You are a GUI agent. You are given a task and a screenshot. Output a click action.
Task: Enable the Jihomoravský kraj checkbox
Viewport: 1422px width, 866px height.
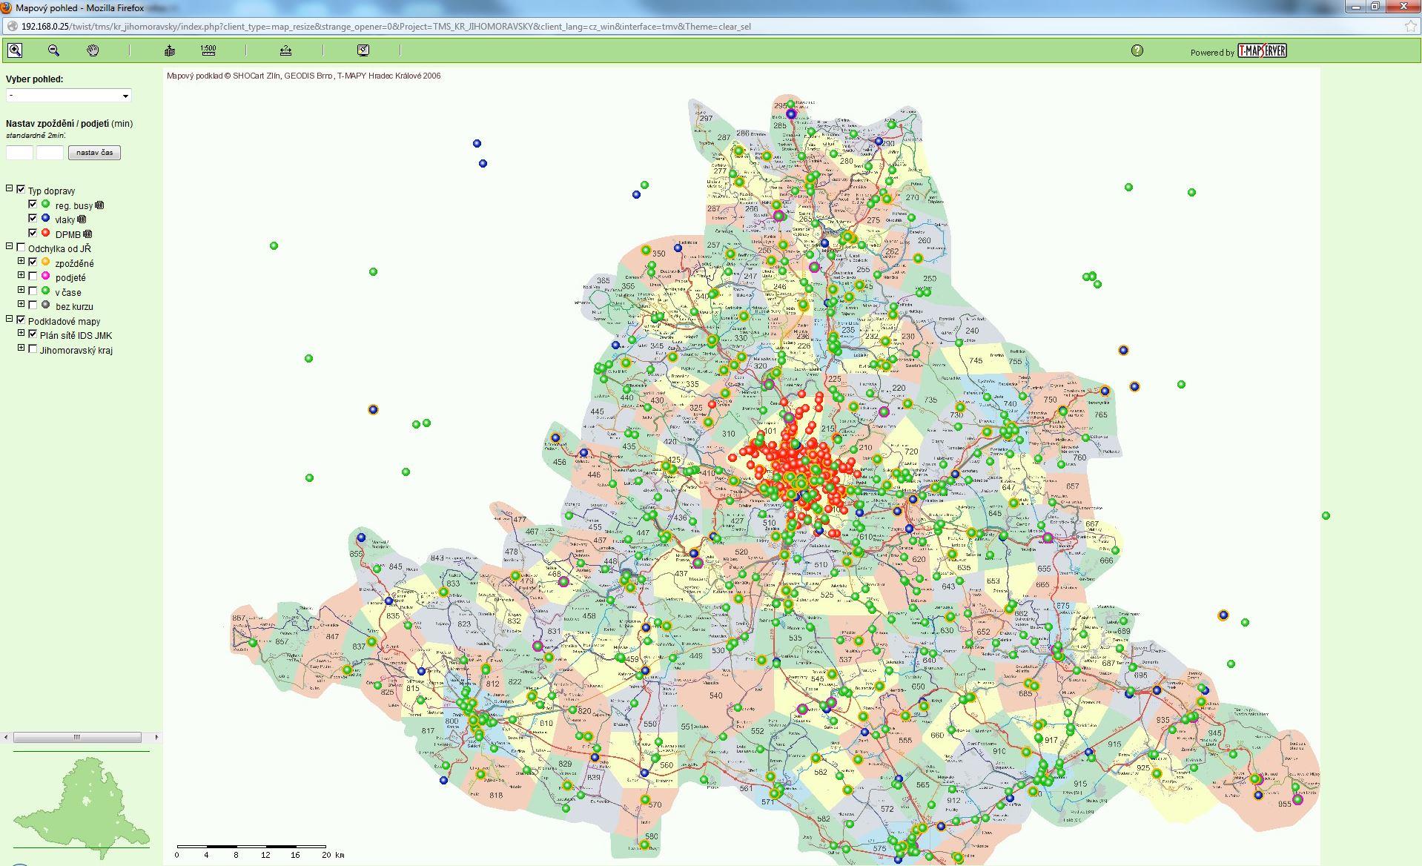(x=33, y=348)
